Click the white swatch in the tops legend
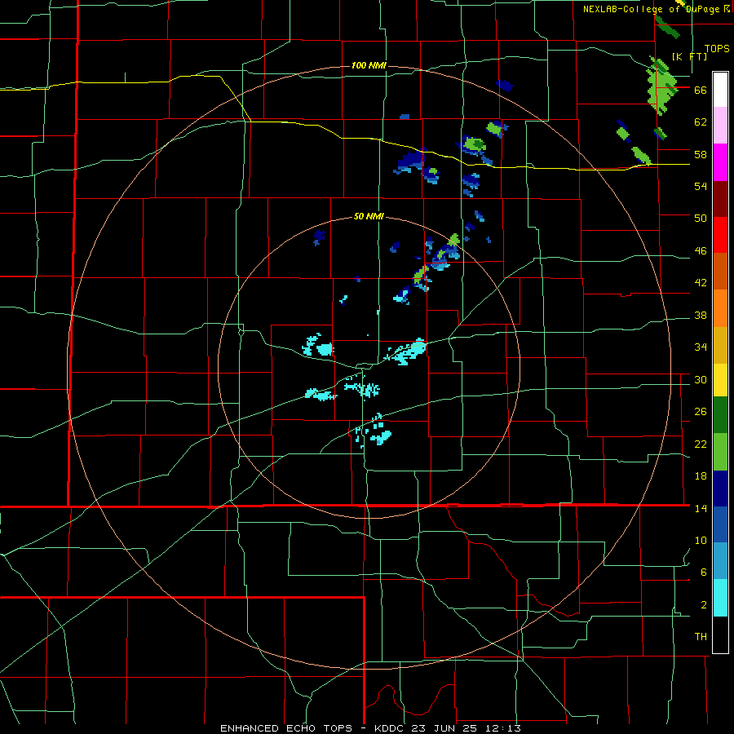734x734 pixels. click(720, 90)
